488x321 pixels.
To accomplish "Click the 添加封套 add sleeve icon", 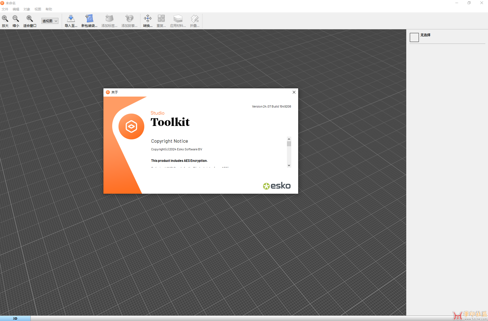I will [x=129, y=18].
